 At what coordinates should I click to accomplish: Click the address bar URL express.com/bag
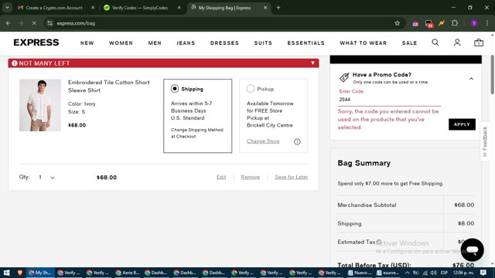click(x=76, y=23)
